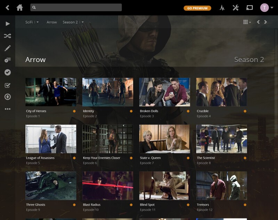The height and width of the screenshot is (220, 278).
Task: Expand the account dropdown arrow beside avatar
Action: coord(272,8)
